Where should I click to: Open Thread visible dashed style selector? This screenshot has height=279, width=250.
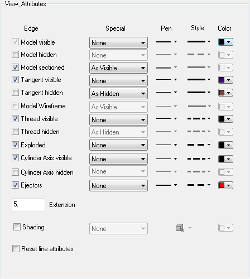199,119
